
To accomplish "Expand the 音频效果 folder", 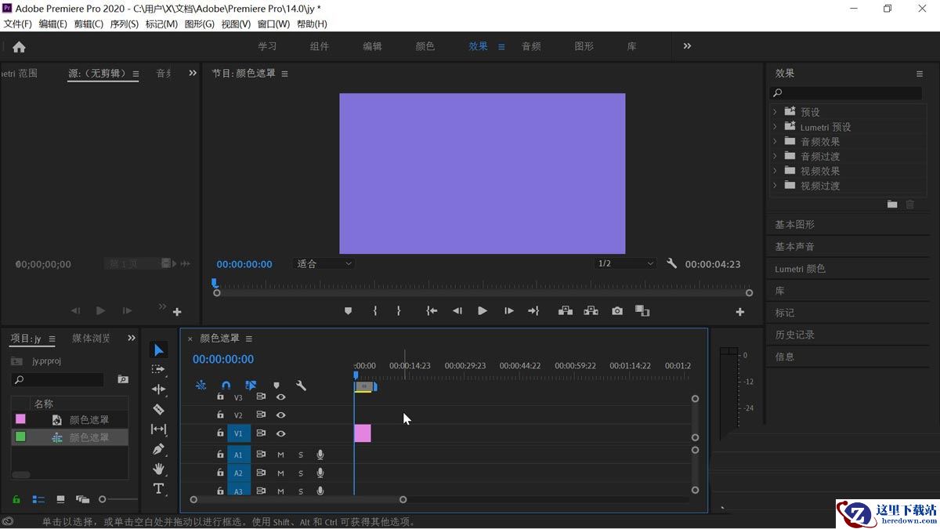I will coord(775,142).
